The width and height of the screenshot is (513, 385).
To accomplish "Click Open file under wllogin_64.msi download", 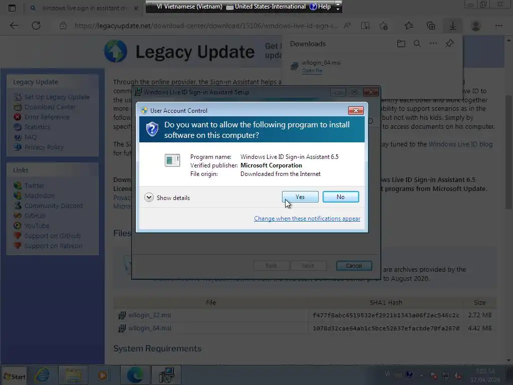I will tap(312, 70).
